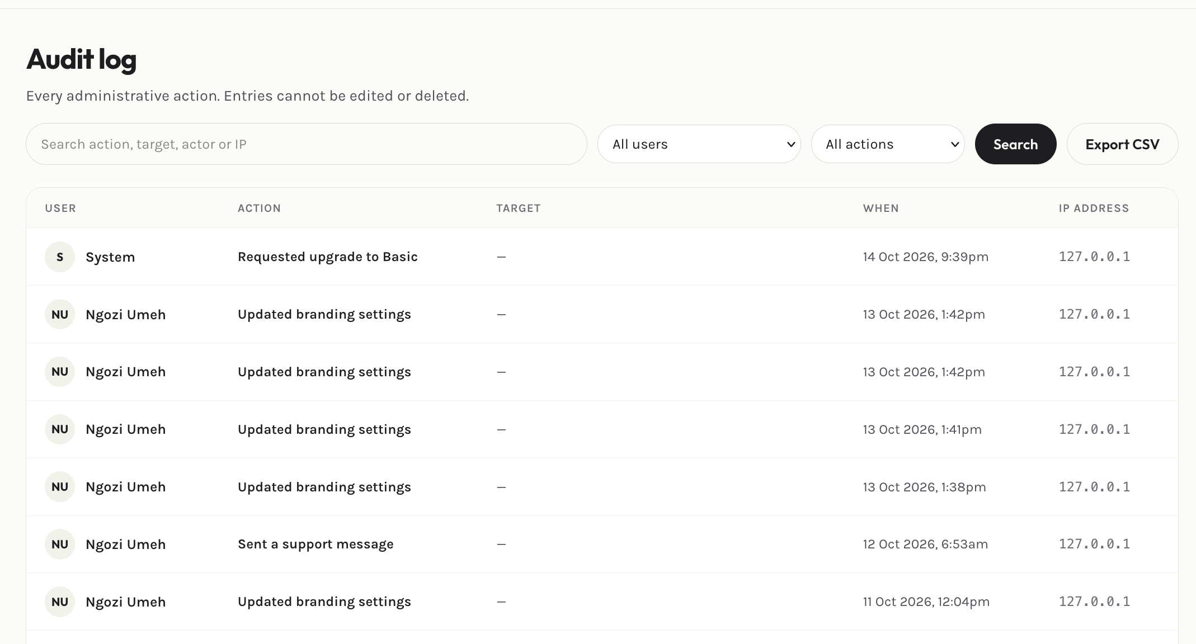Click IP 127.0.0.1 in the System row
Viewport: 1196px width, 644px height.
(1094, 257)
